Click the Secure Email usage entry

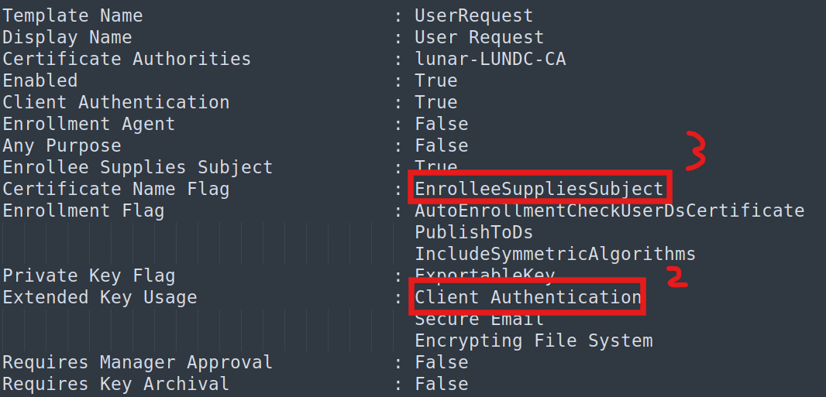479,319
